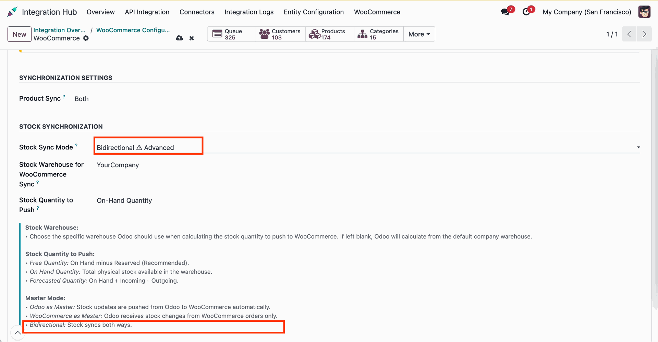This screenshot has height=342, width=658.
Task: Open the WooCommerce menu
Action: pyautogui.click(x=377, y=12)
